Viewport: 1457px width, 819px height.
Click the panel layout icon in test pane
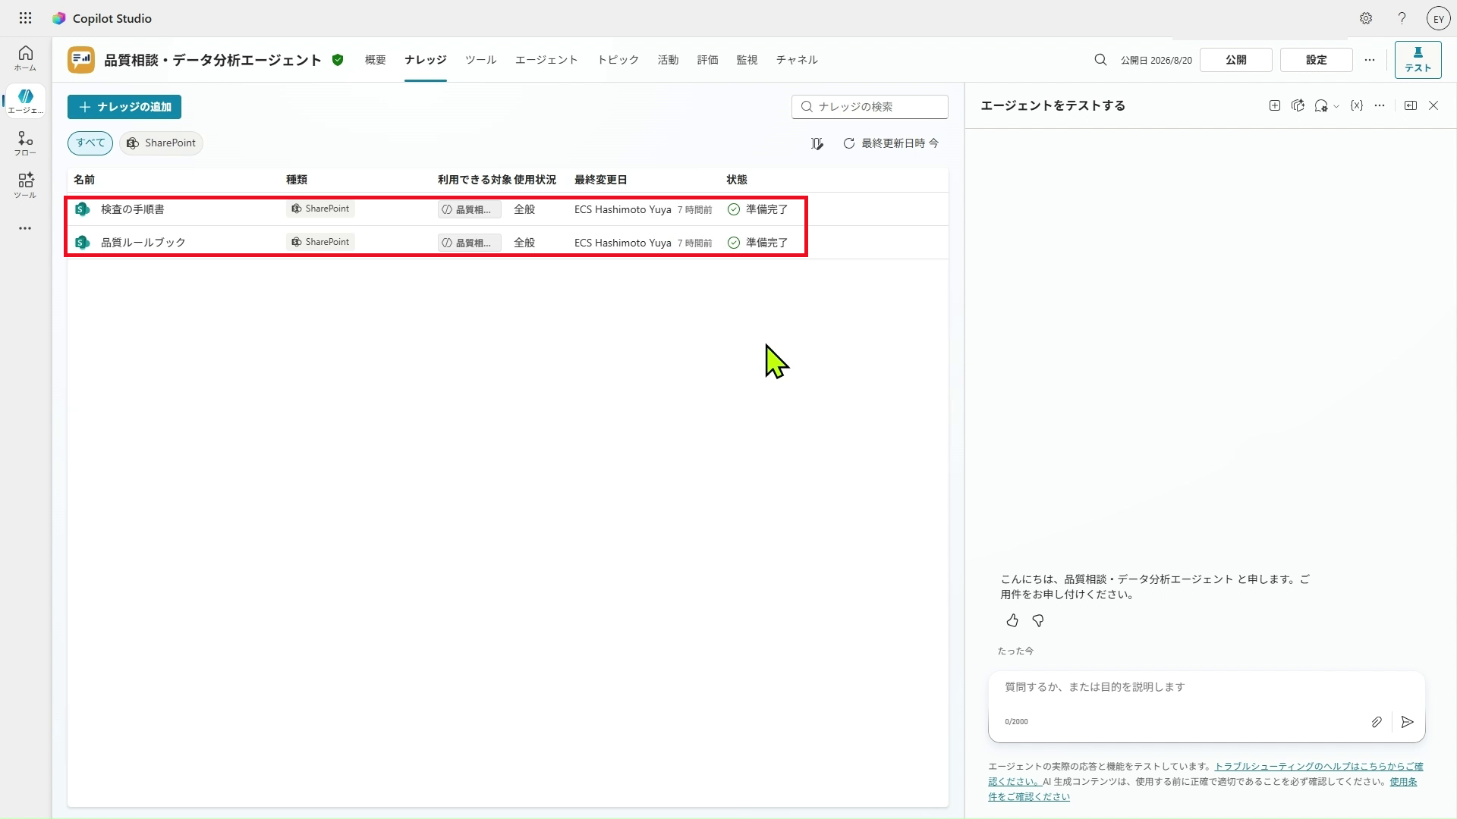(1411, 106)
